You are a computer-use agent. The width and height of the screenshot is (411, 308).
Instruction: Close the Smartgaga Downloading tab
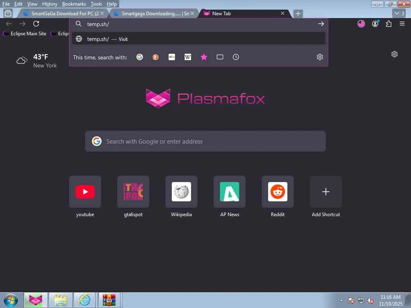tap(192, 13)
